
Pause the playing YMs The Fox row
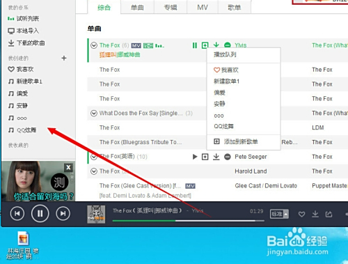coord(195,45)
